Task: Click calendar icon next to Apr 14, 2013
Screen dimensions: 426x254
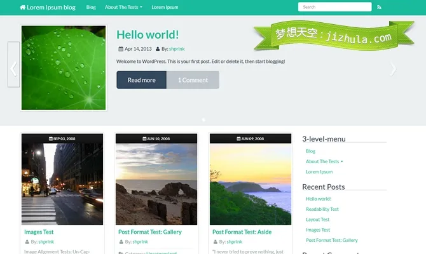Action: coord(121,49)
